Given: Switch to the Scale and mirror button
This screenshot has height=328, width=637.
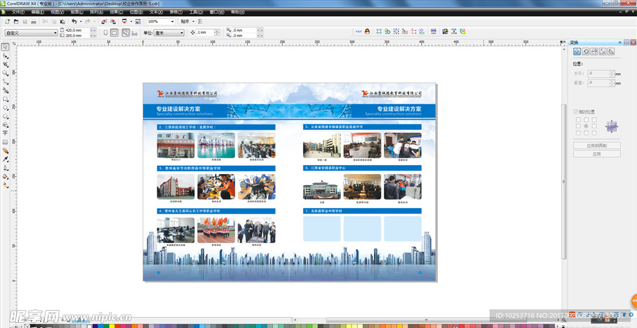Looking at the screenshot, I should [594, 52].
